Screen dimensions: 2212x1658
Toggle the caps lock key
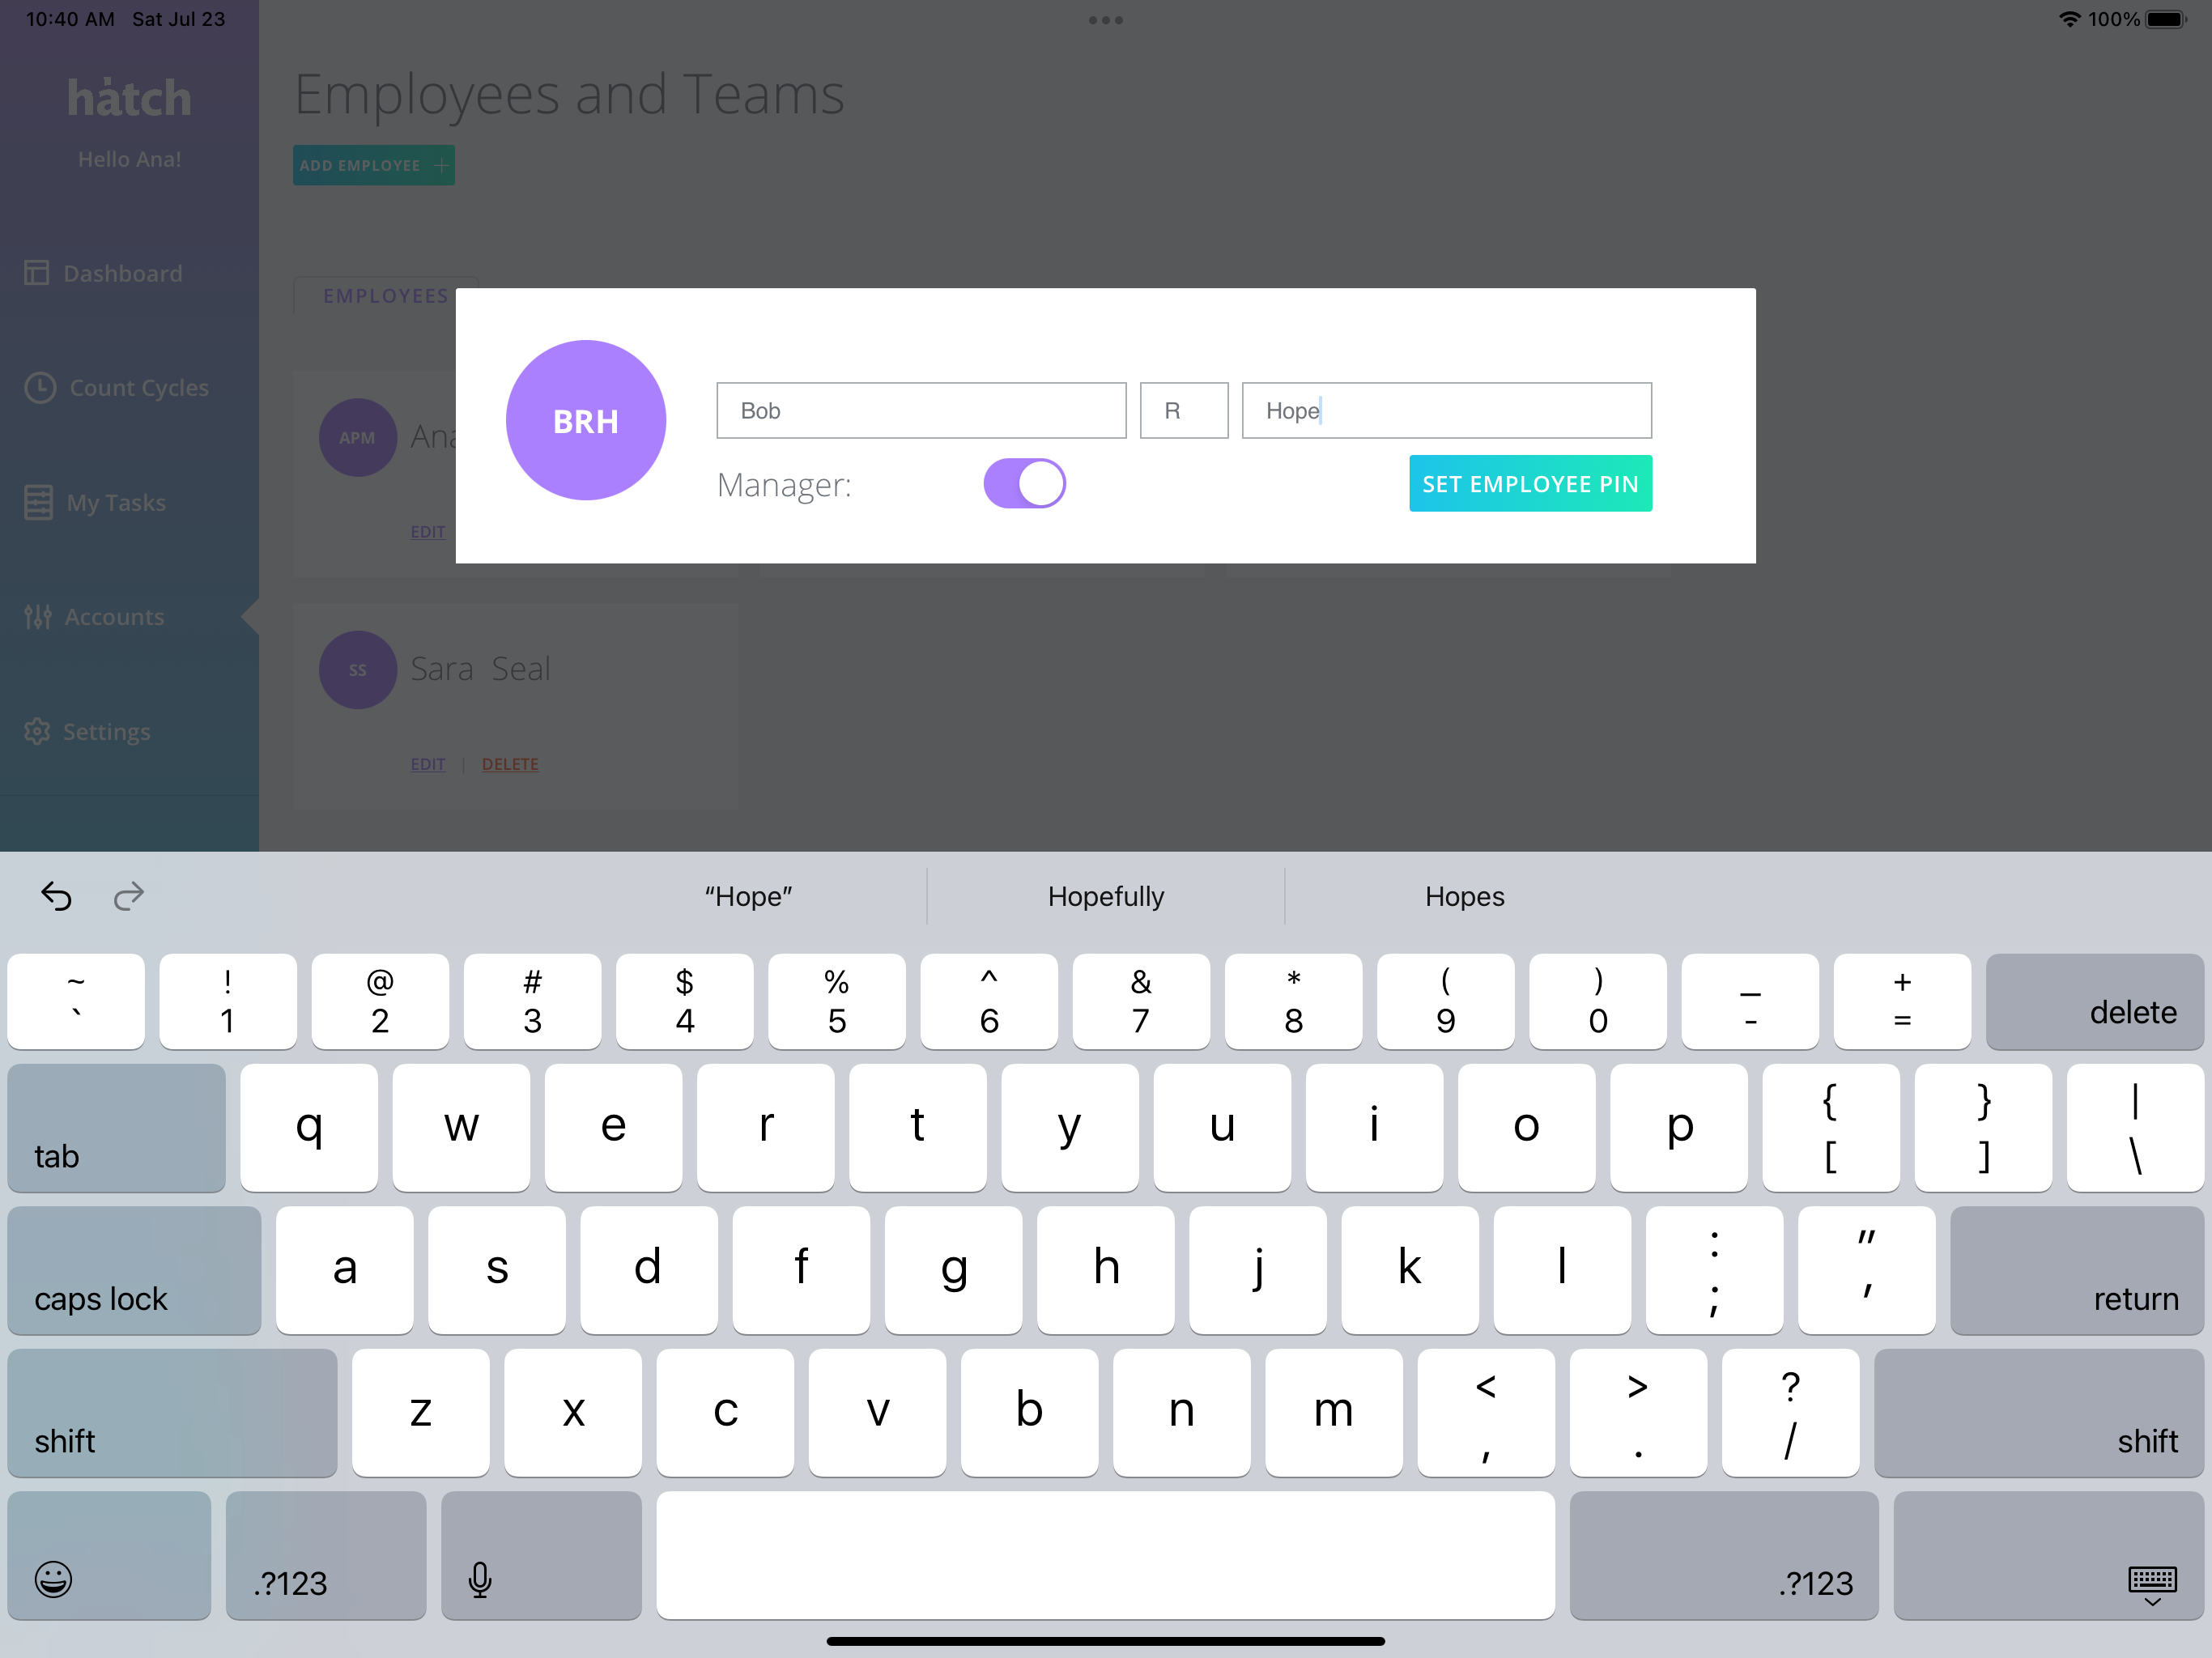click(134, 1270)
